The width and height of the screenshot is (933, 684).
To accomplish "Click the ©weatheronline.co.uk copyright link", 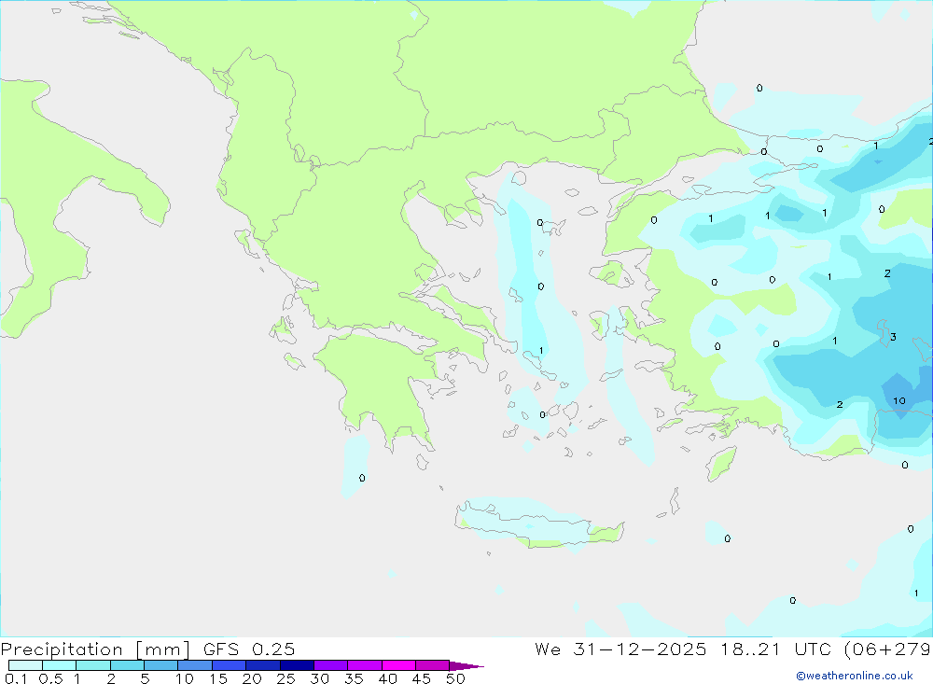I will click(x=855, y=676).
